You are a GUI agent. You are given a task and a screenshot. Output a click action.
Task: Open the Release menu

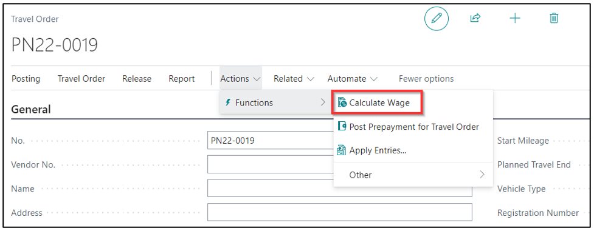[137, 79]
